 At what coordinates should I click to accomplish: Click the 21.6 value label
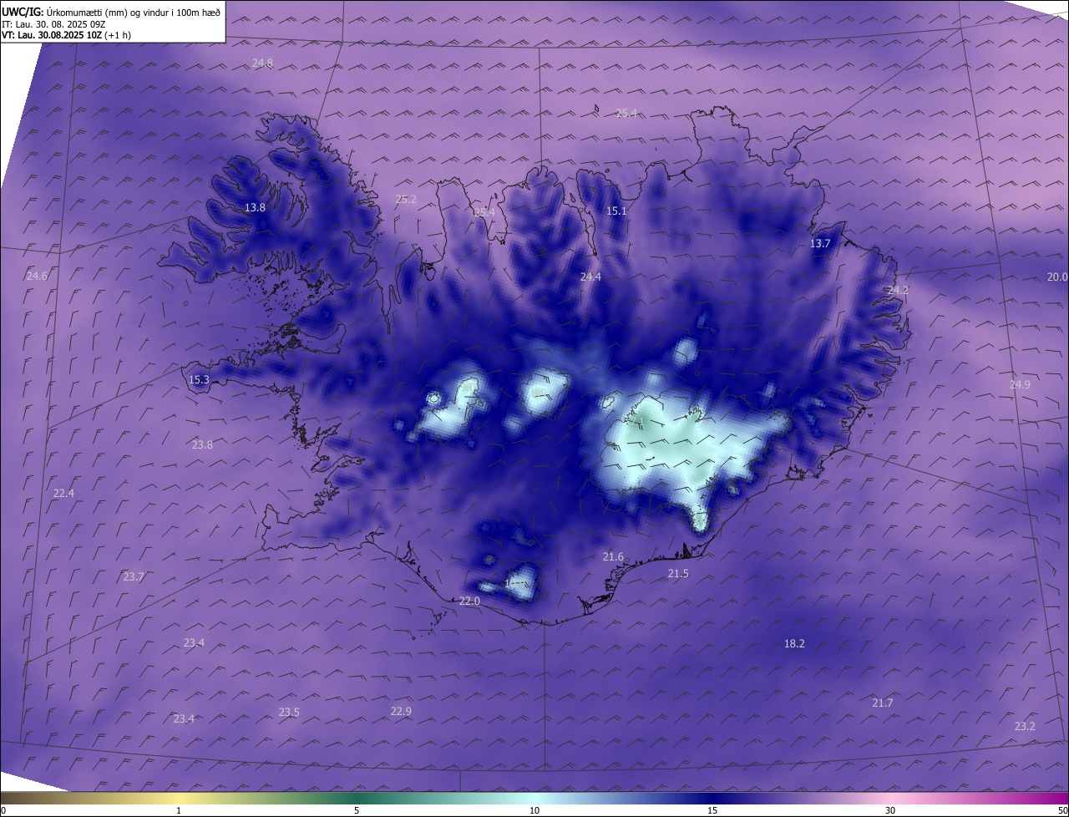pos(613,557)
